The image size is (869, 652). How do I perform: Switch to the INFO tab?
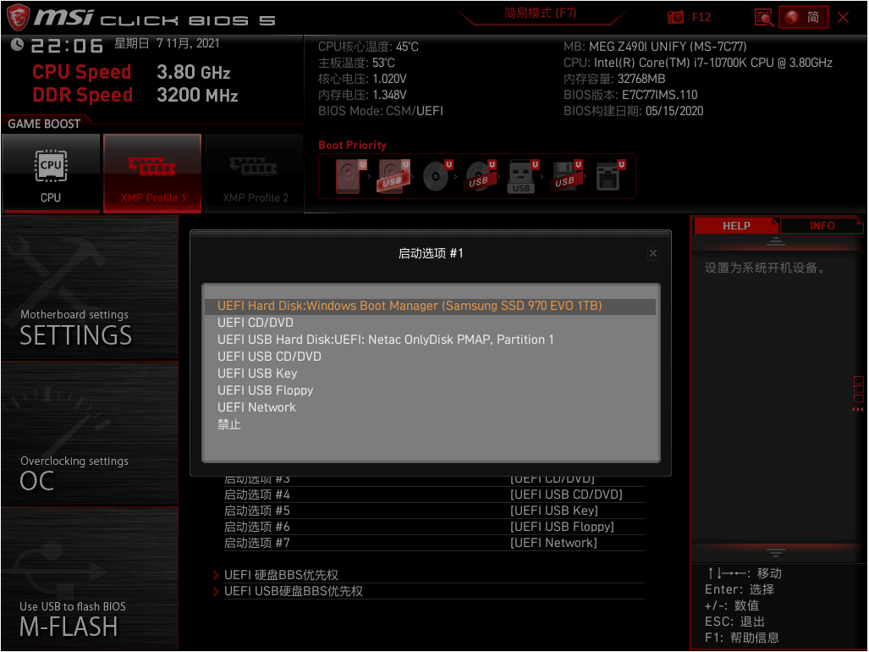[x=822, y=225]
